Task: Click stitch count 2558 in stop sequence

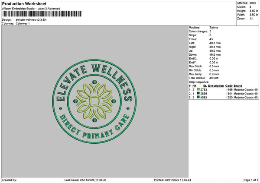Action: click(204, 94)
